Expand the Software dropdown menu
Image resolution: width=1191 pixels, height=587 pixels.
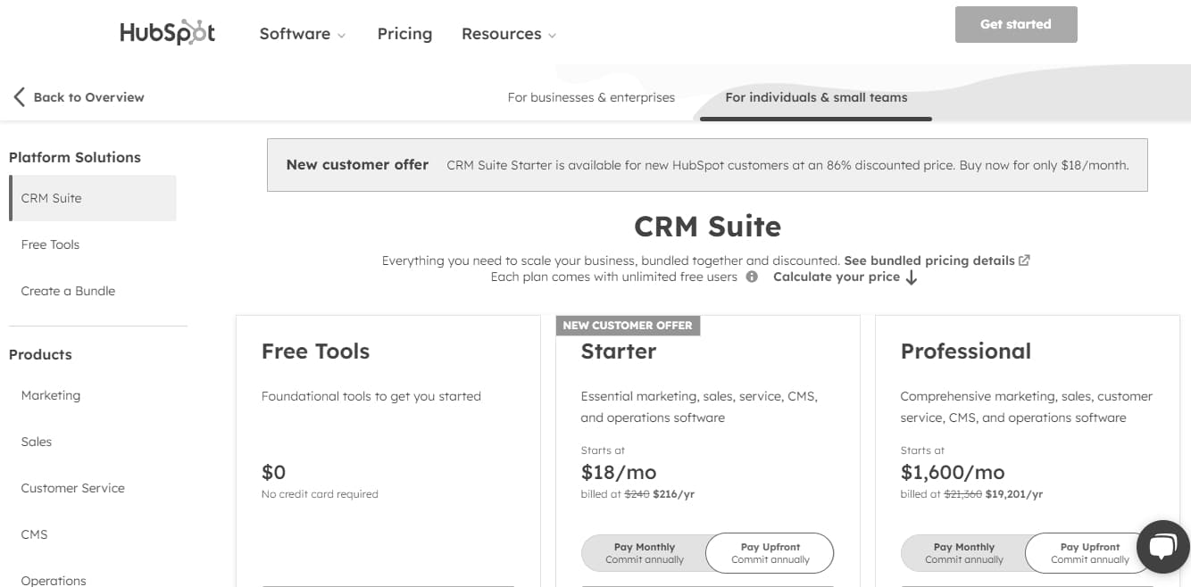point(303,34)
